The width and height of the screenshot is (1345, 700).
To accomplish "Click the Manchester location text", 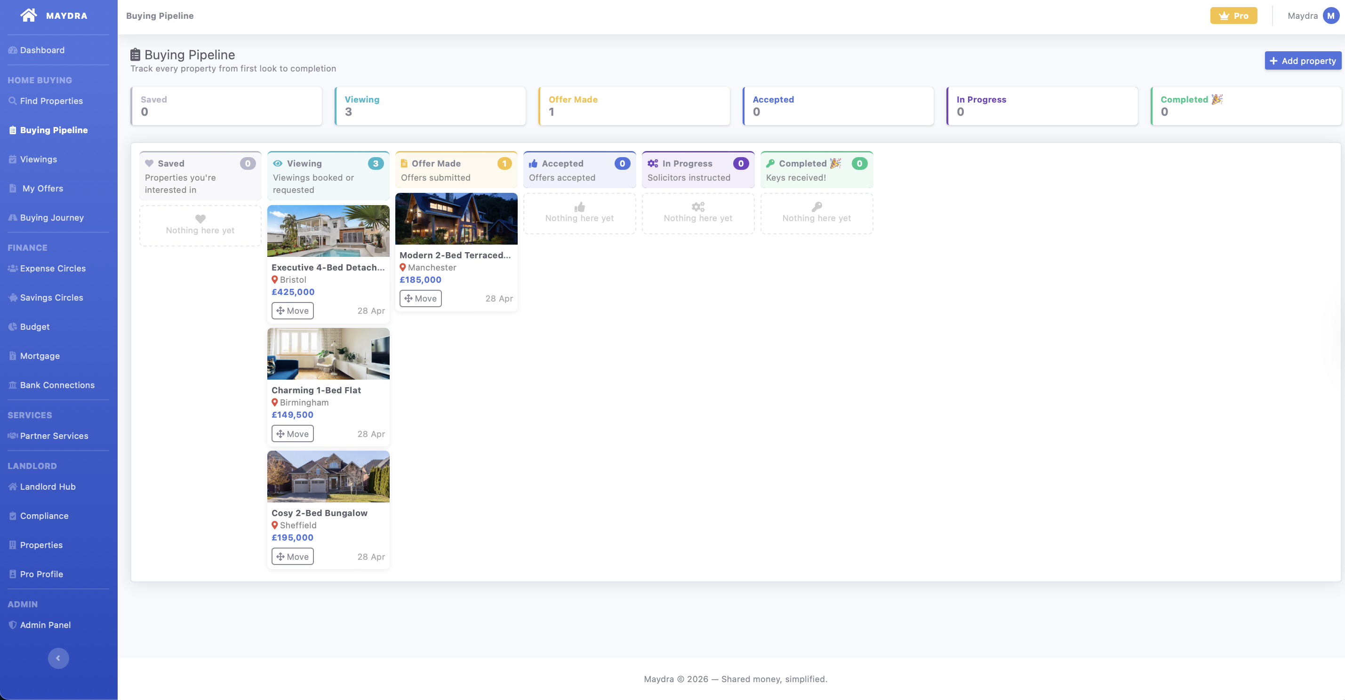I will point(432,267).
